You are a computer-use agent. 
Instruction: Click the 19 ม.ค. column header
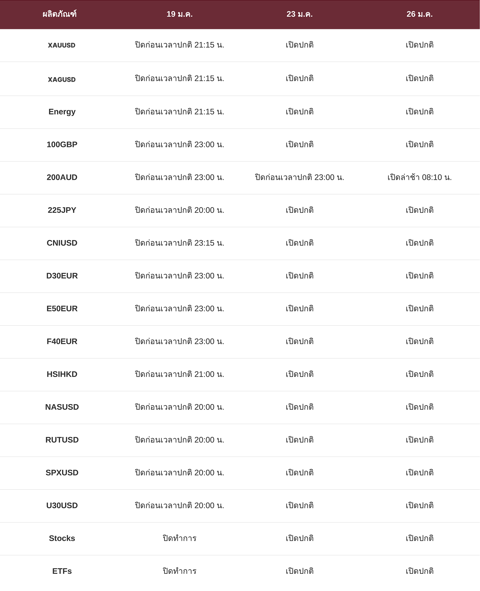coord(180,14)
